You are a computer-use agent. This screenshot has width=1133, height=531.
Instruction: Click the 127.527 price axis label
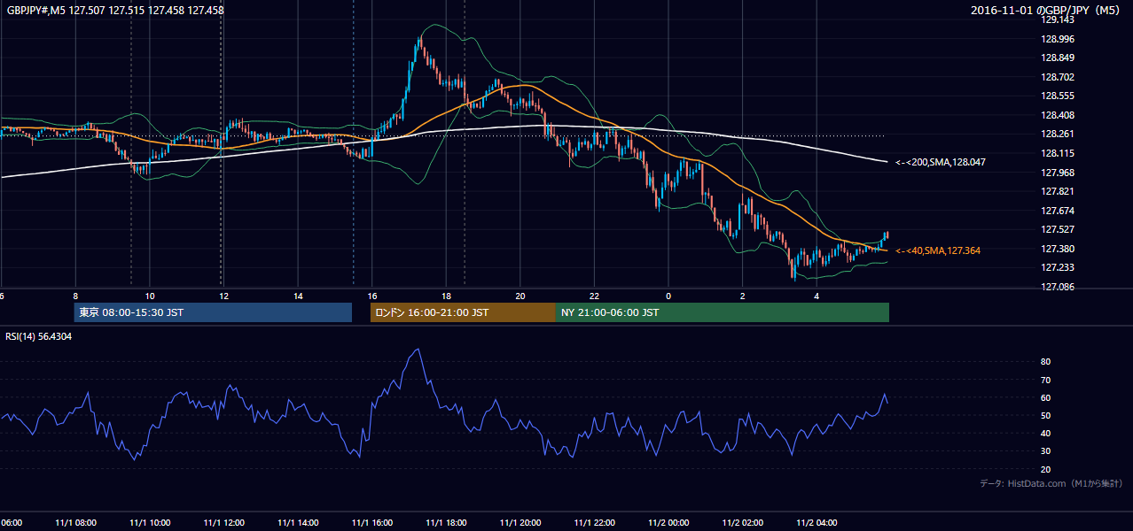1057,229
